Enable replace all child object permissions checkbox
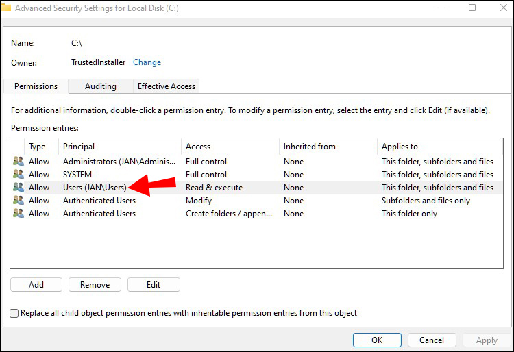This screenshot has width=514, height=352. point(14,313)
